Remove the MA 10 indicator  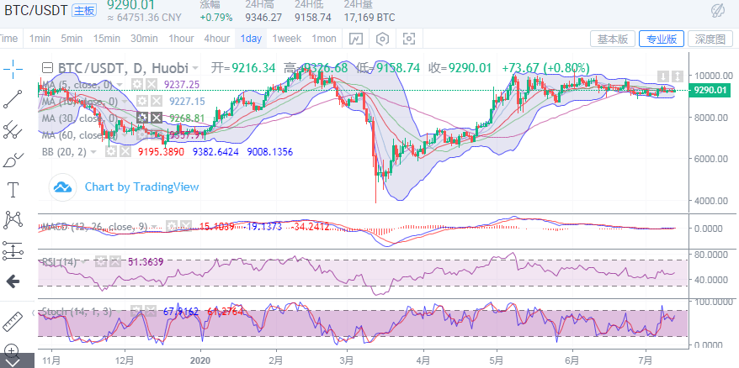(x=156, y=101)
